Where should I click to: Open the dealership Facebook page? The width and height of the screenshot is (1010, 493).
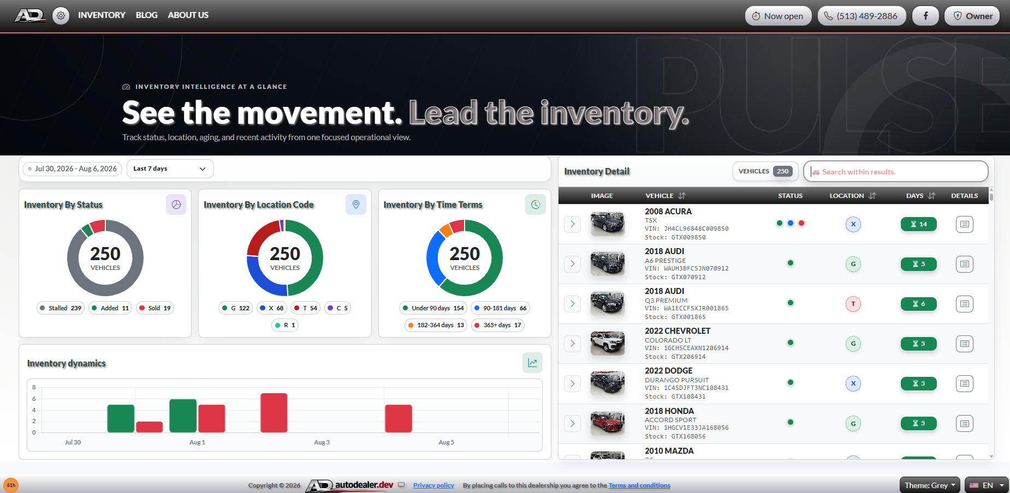tap(925, 16)
